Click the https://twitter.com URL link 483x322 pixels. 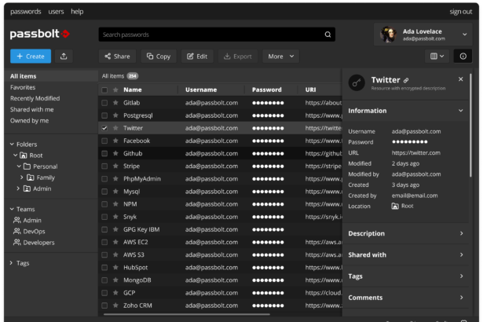[x=415, y=153]
